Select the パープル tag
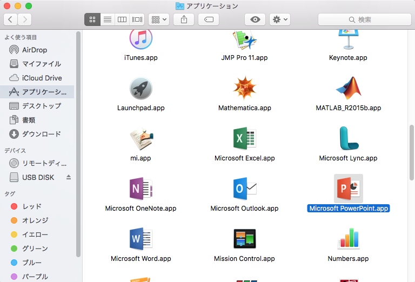The width and height of the screenshot is (415, 282). click(x=37, y=277)
